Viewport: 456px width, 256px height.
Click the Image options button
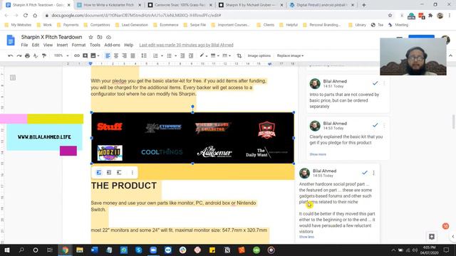click(x=259, y=55)
